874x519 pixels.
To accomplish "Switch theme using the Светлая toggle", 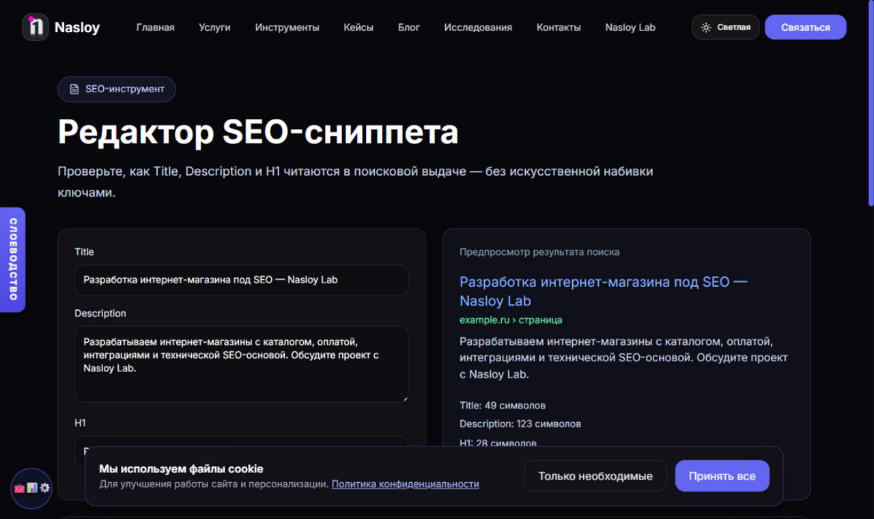I will (725, 27).
